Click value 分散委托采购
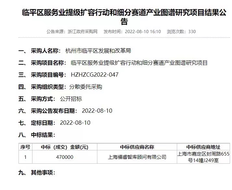Screen dimensions: 232x190 [x=86, y=87]
